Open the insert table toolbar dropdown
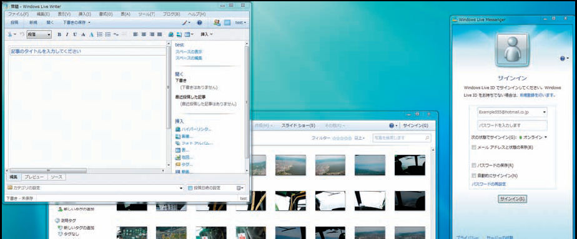This screenshot has height=239, width=577. [x=189, y=34]
